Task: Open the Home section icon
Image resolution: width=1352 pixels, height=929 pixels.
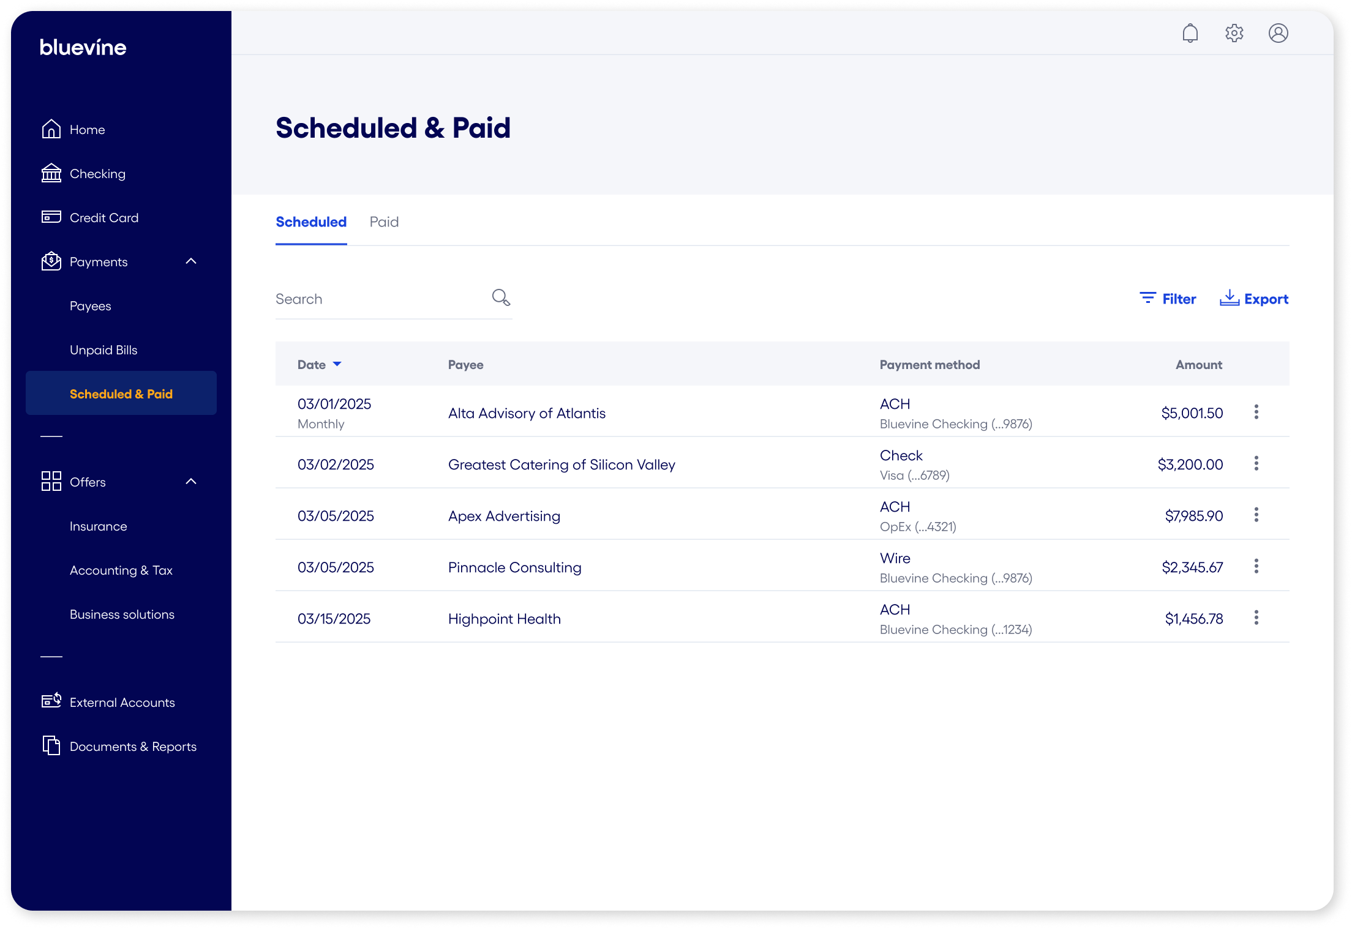Action: (x=51, y=129)
